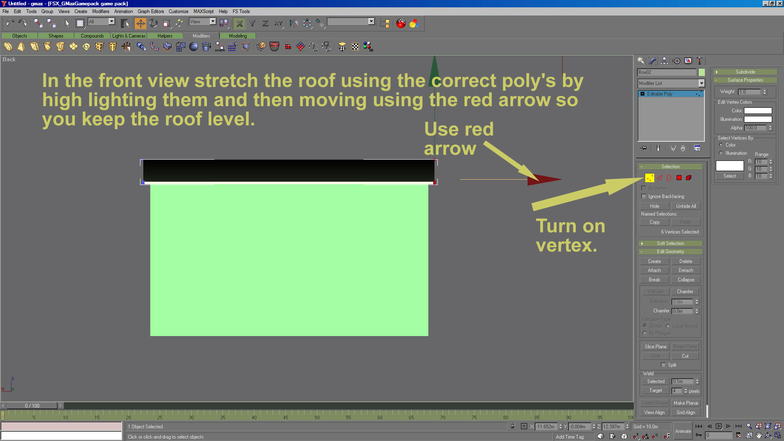Click the Mirror Selected Objects icon
This screenshot has height=441, width=784.
click(294, 24)
